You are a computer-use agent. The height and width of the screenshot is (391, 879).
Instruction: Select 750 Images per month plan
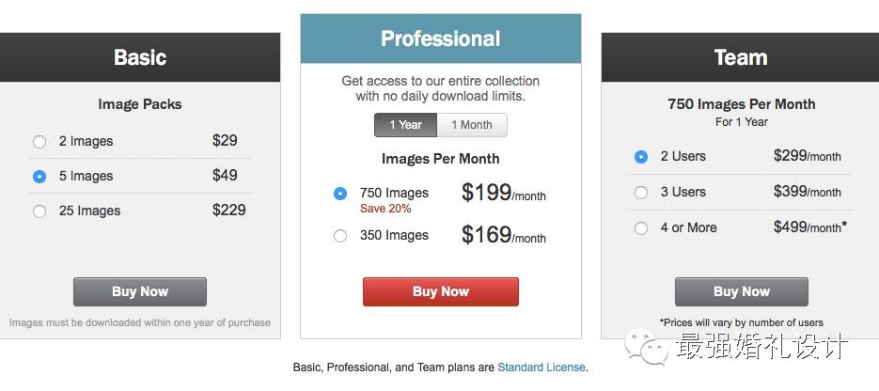click(340, 194)
